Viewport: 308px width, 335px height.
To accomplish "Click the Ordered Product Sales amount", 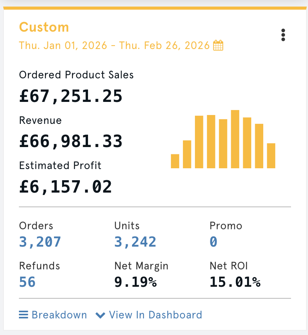I will 71,96.
